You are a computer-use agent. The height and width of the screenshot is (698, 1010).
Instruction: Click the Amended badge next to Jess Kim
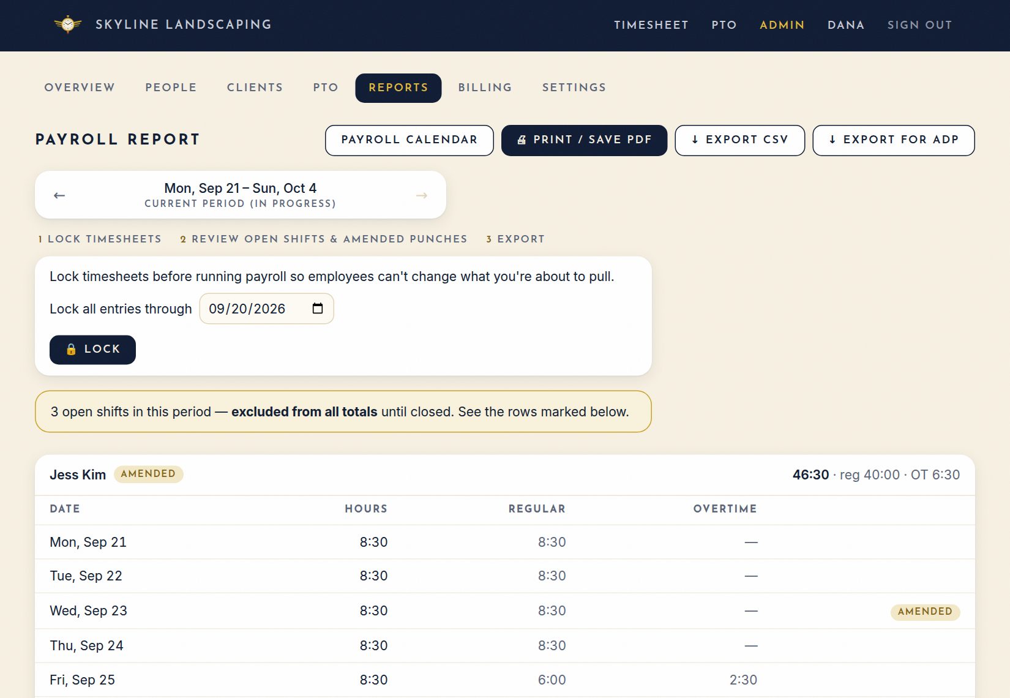click(148, 474)
